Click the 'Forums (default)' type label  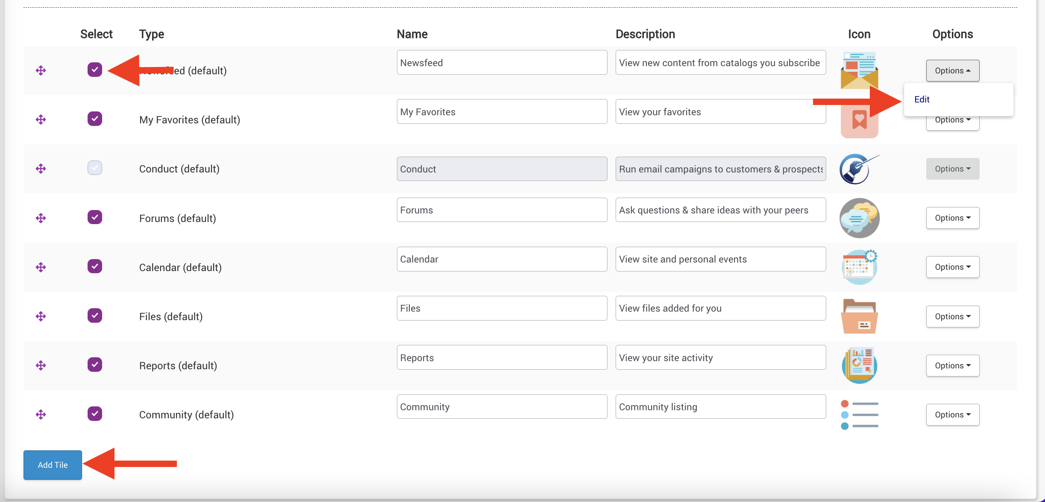(178, 219)
